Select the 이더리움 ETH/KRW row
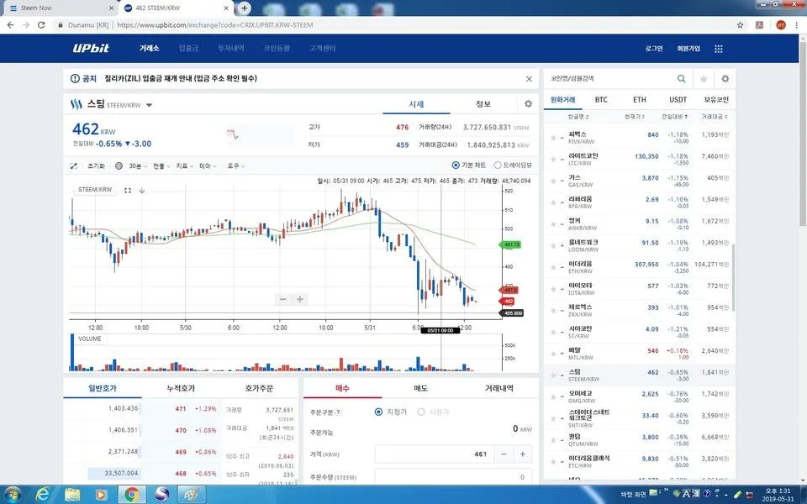 click(x=639, y=267)
